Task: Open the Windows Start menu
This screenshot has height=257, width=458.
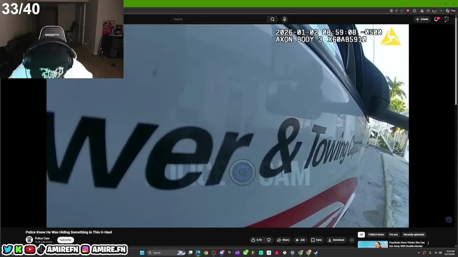Action: 142,253
